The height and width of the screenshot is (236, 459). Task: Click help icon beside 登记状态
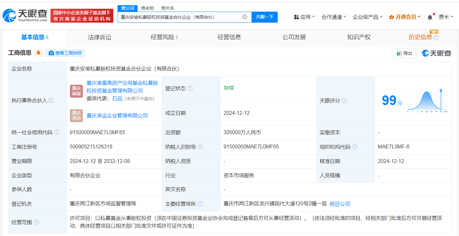pos(190,89)
